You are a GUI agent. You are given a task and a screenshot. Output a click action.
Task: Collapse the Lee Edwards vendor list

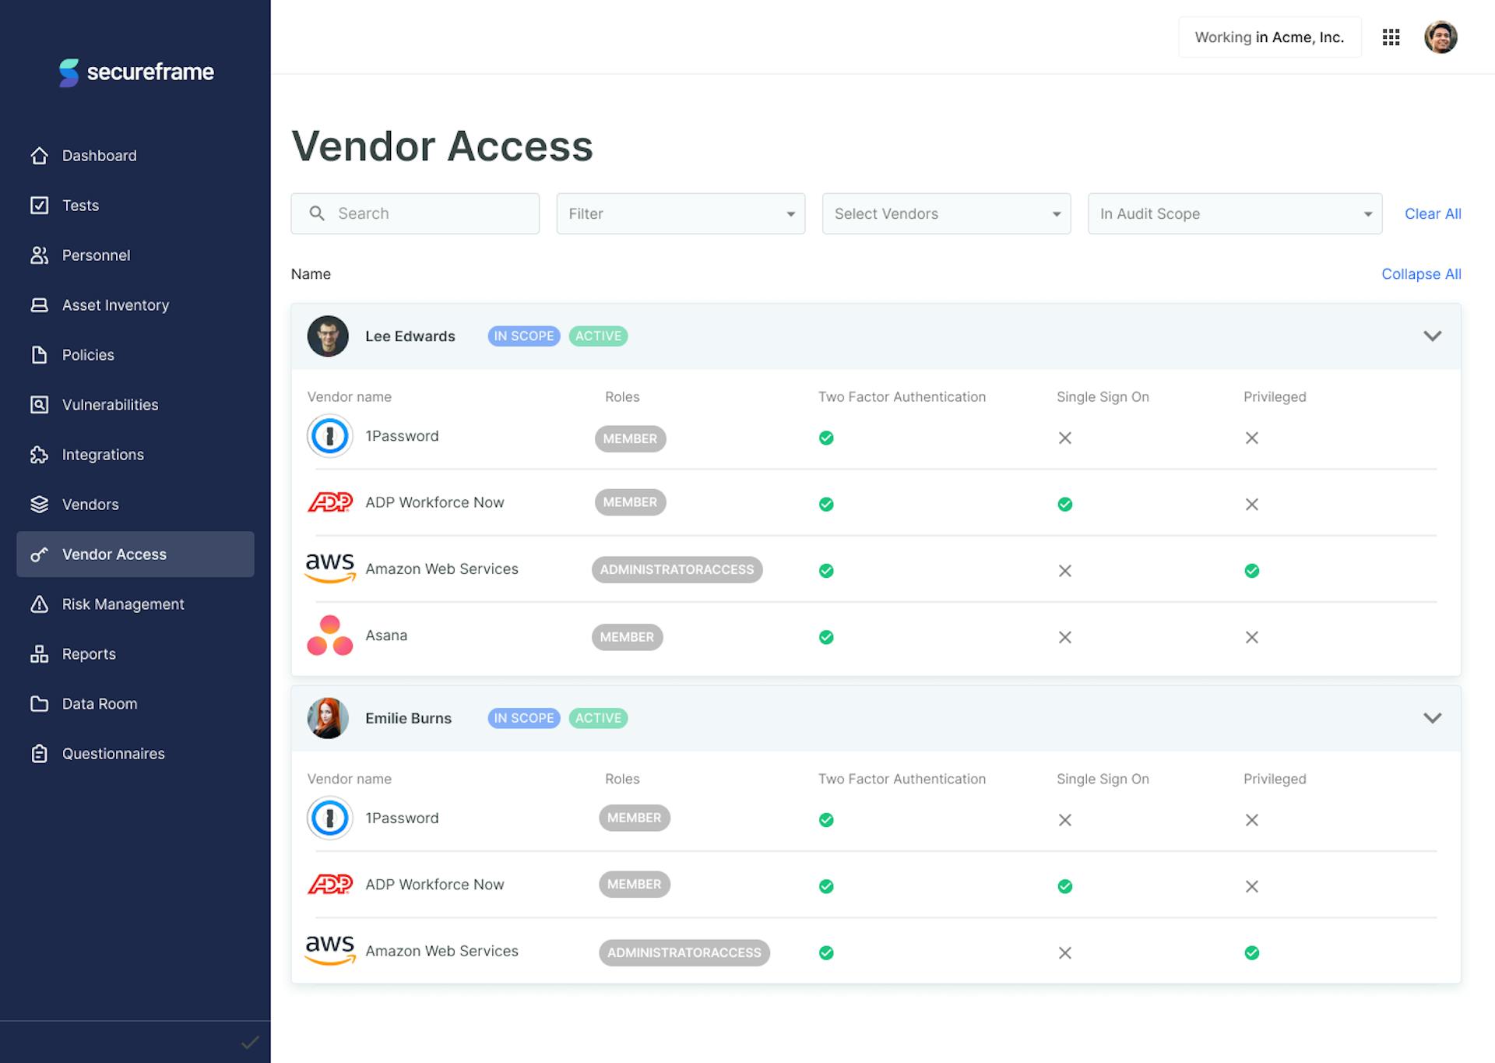click(x=1432, y=336)
